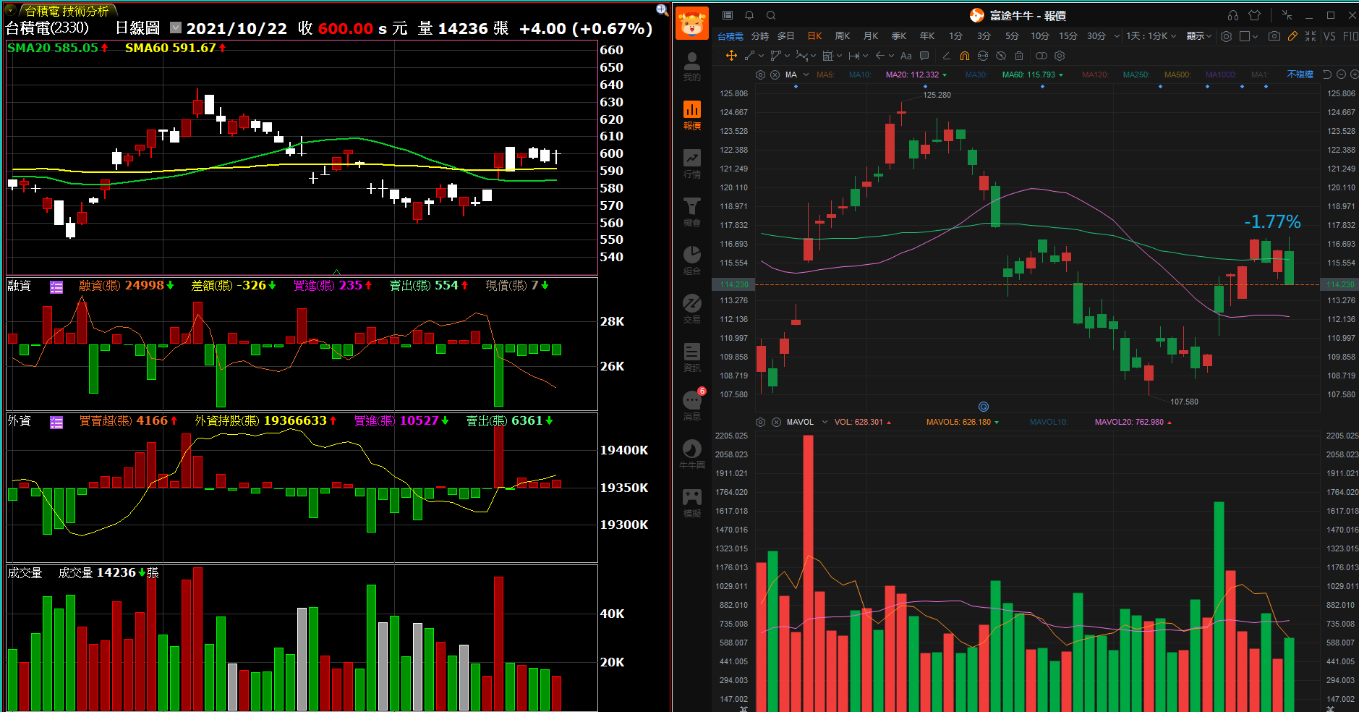The height and width of the screenshot is (712, 1359).
Task: Insert a comment bubble annotation
Action: 924,56
